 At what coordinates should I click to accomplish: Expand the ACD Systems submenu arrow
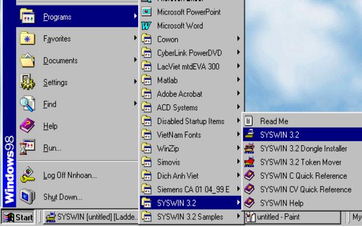point(239,107)
